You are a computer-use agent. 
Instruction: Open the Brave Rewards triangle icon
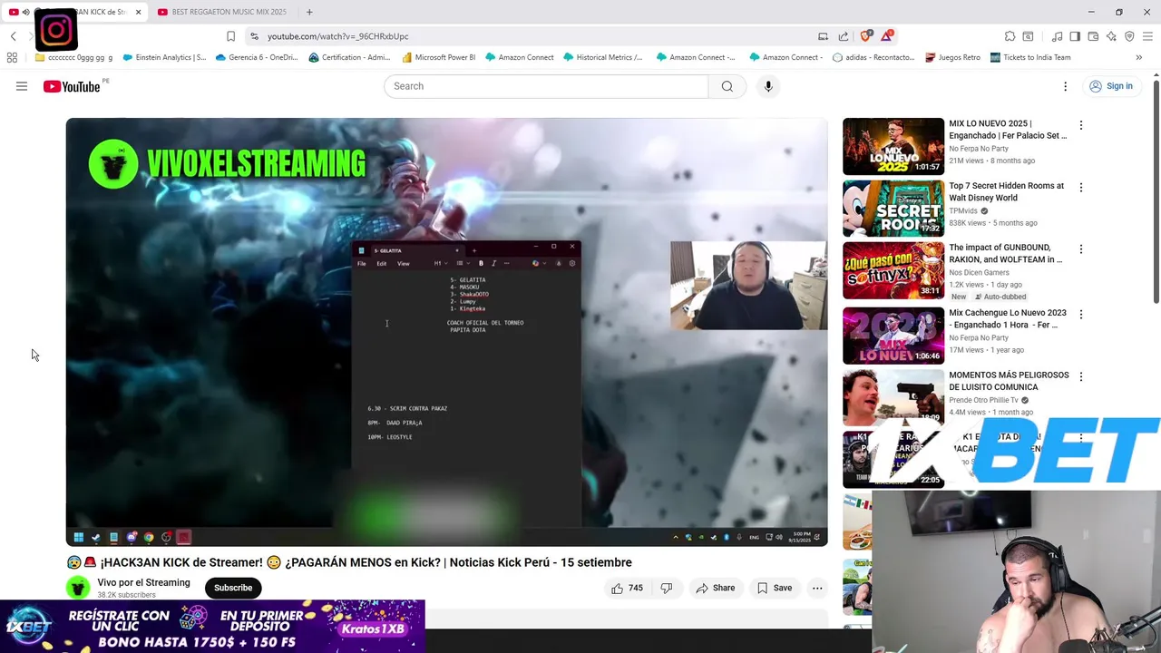pos(886,36)
